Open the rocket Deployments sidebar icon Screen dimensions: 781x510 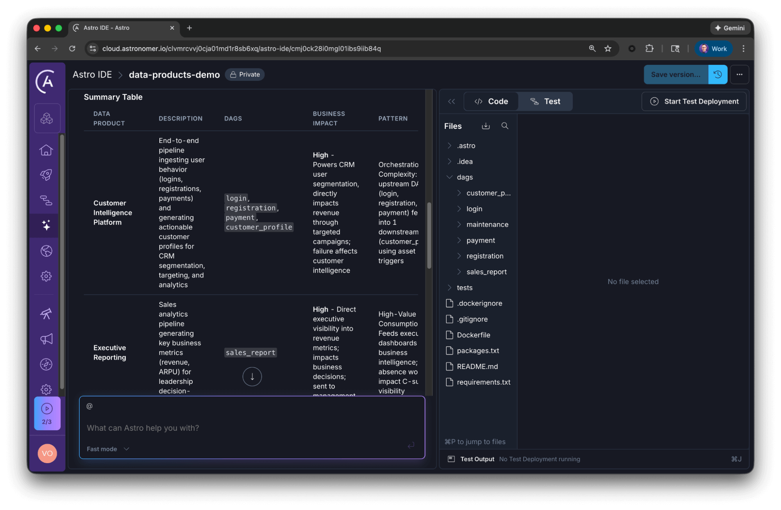click(46, 175)
